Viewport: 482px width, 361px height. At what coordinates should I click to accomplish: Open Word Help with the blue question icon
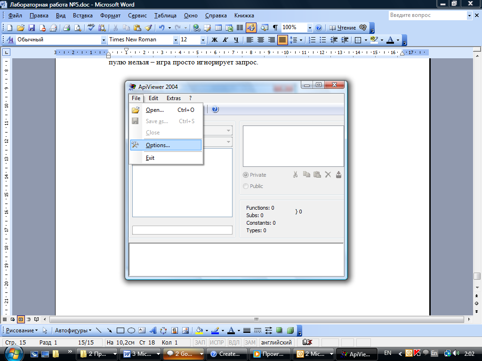(319, 28)
